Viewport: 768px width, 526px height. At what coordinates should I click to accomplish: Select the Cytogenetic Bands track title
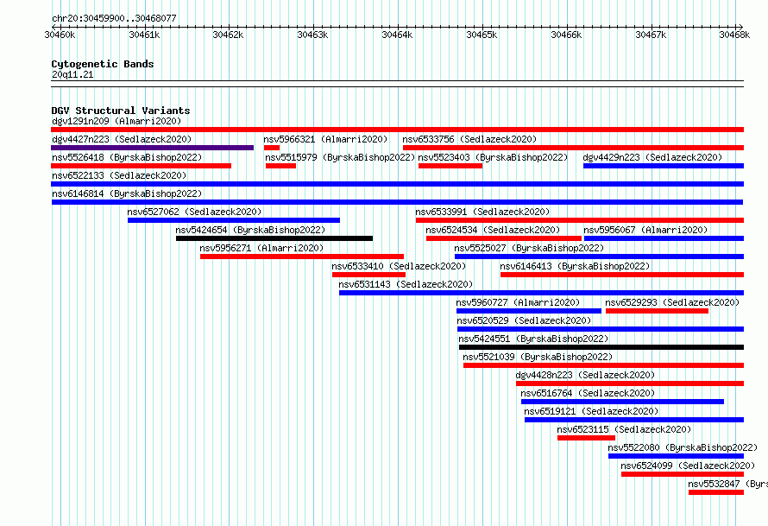(x=103, y=64)
